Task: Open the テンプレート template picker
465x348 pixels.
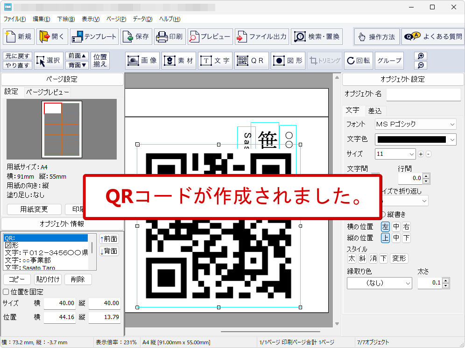Action: coord(94,37)
